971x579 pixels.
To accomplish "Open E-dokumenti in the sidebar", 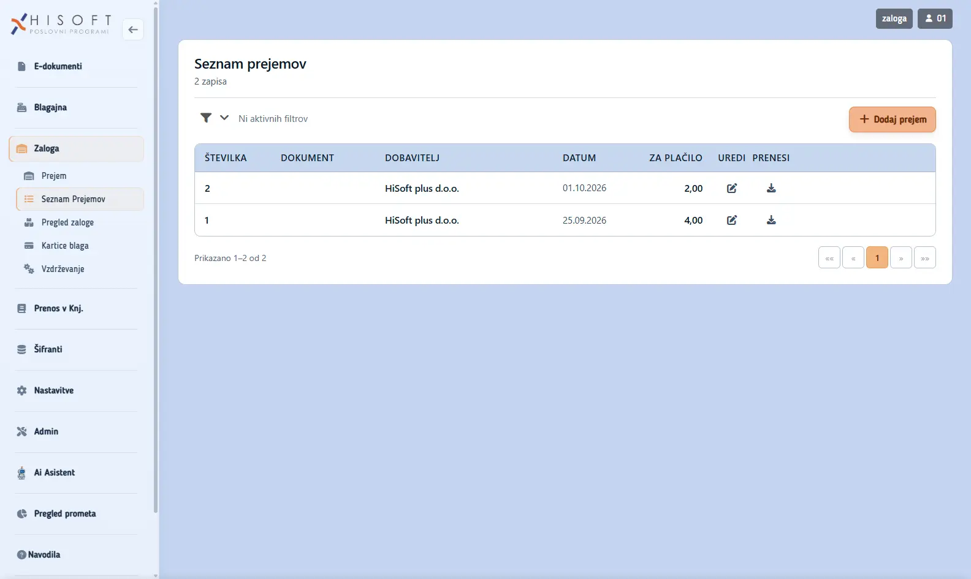I will [x=77, y=66].
